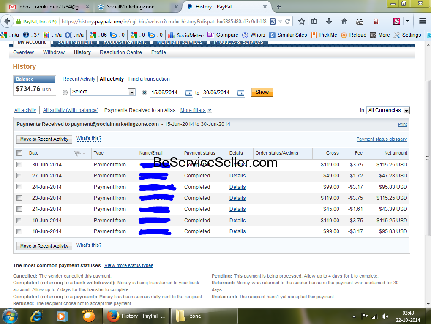Expand the S extension dropdown arrow

pyautogui.click(x=408, y=21)
